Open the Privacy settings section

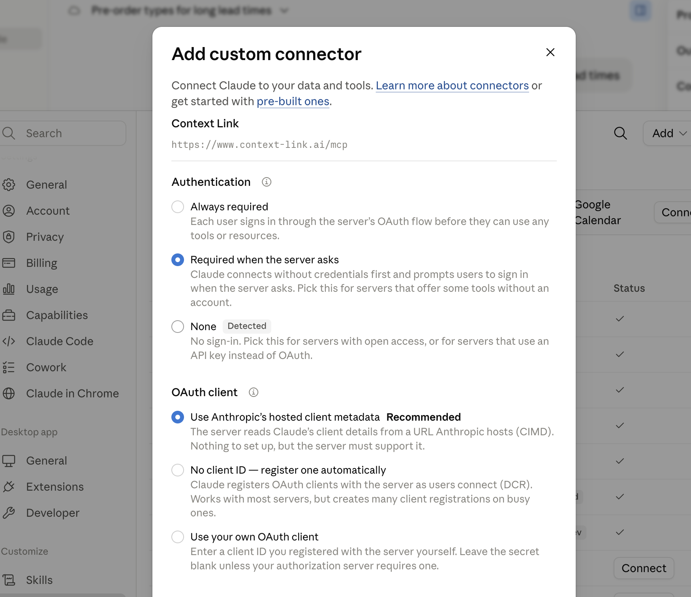point(45,237)
